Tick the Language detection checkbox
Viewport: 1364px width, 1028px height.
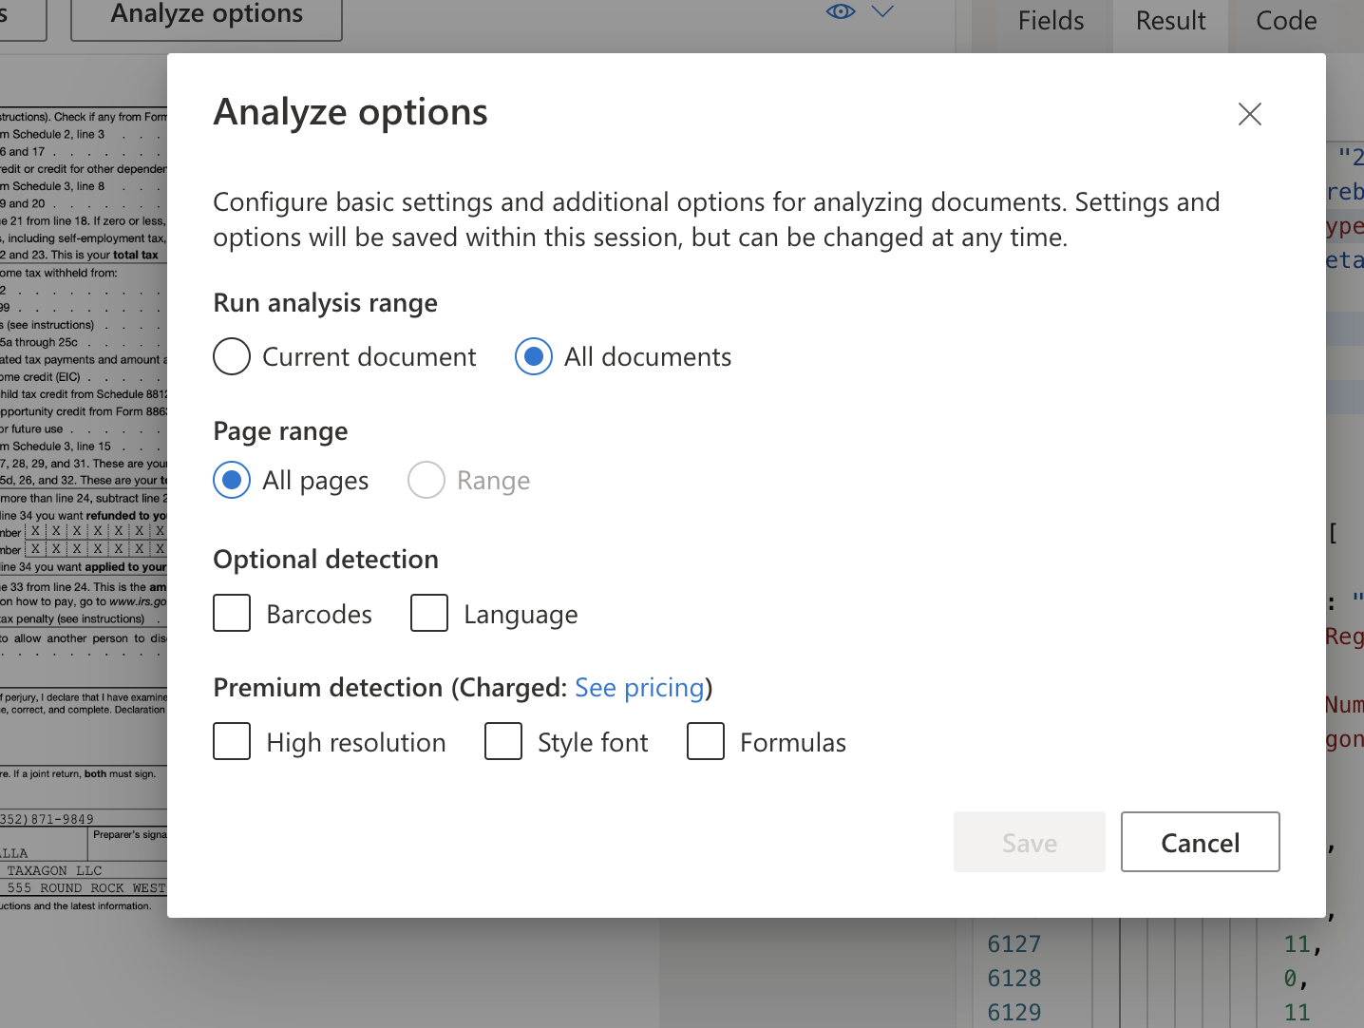pyautogui.click(x=429, y=614)
